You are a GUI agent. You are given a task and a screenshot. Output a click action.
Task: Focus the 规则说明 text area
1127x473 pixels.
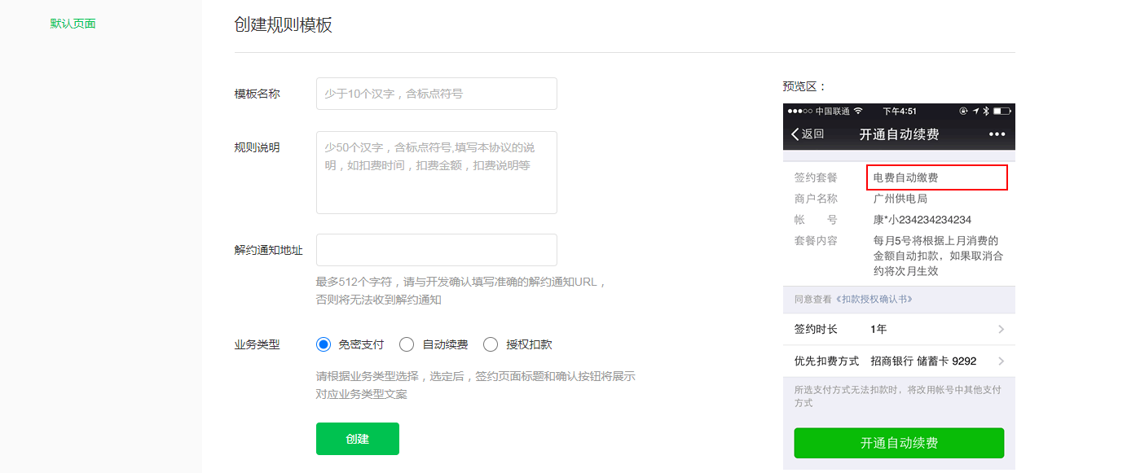point(437,173)
